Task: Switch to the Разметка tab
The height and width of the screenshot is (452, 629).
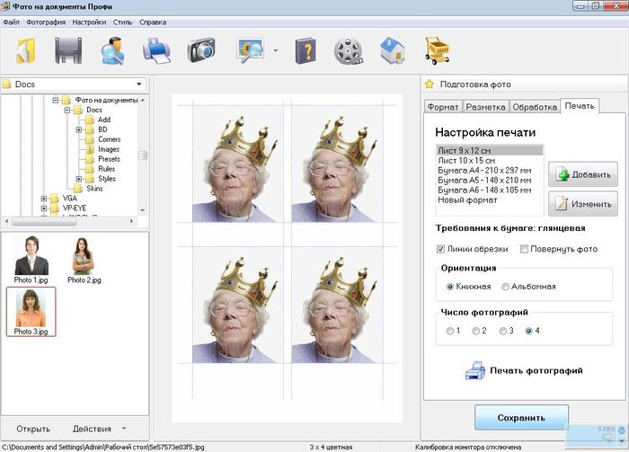Action: click(485, 107)
